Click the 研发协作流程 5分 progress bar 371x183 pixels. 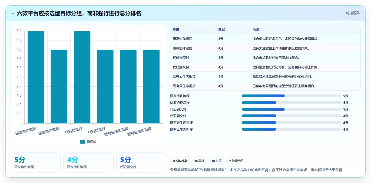[x=291, y=96]
